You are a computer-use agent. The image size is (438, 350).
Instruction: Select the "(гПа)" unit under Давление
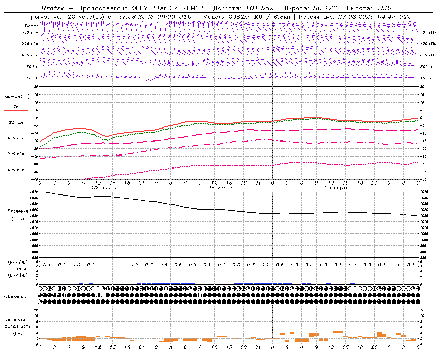[x=18, y=219]
